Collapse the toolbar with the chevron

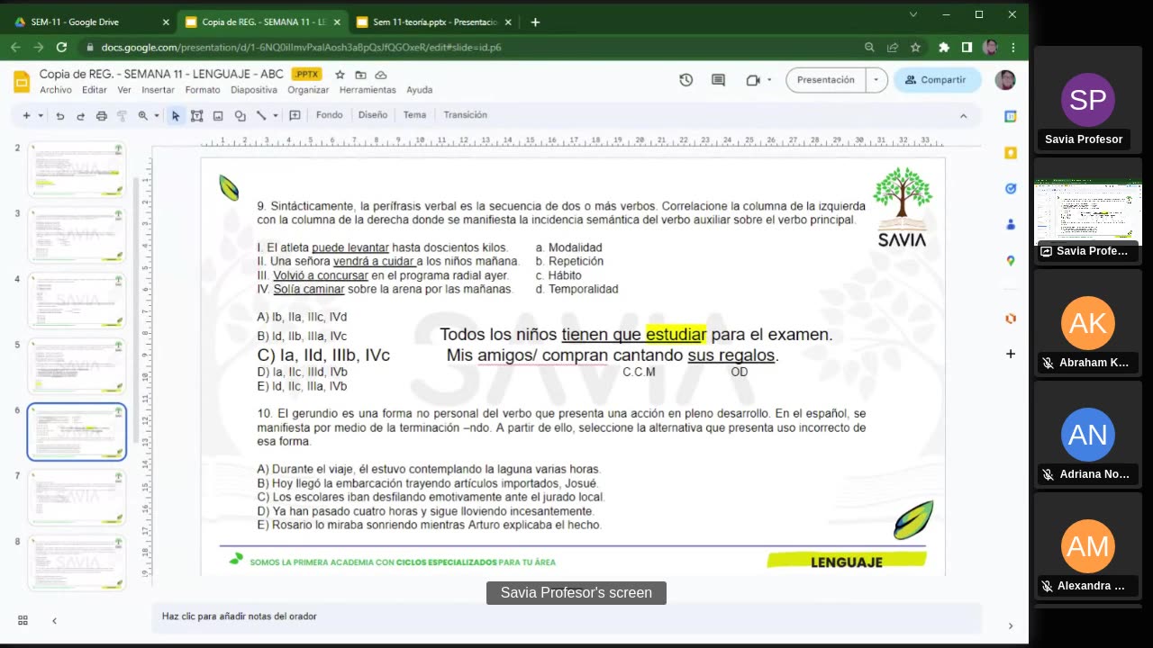click(963, 115)
